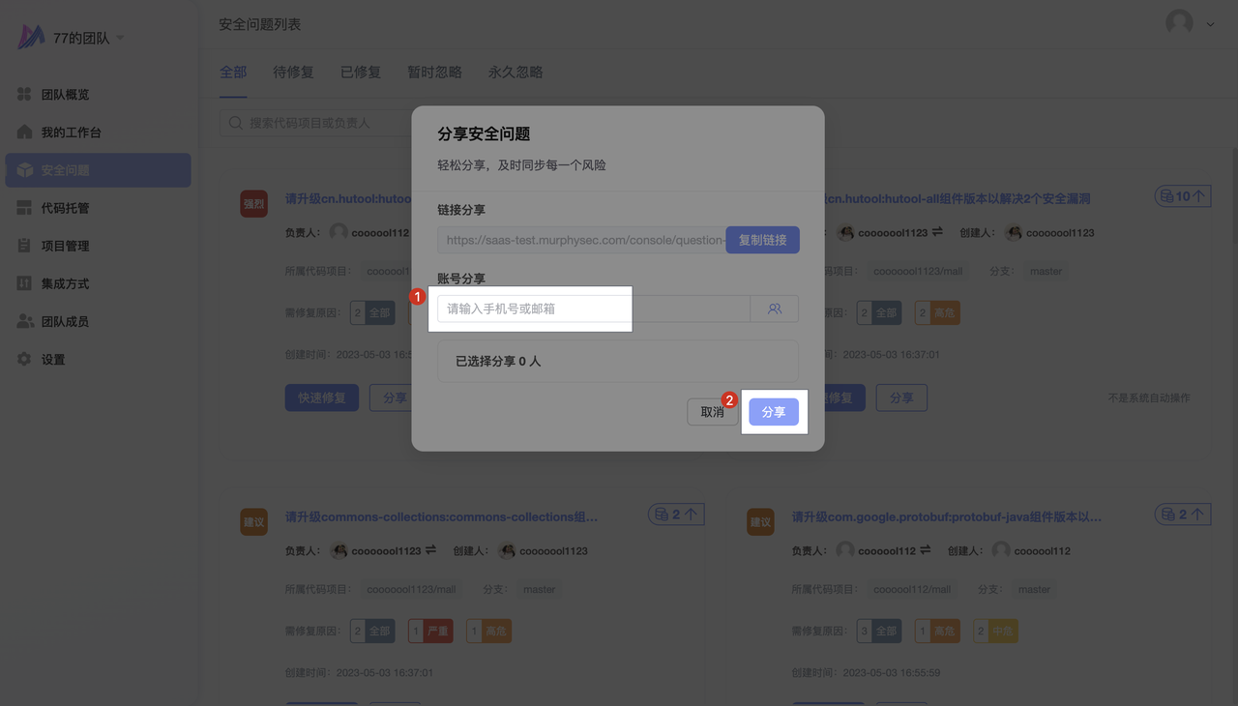Click the 团队成员 people icon
This screenshot has width=1238, height=706.
coord(25,321)
